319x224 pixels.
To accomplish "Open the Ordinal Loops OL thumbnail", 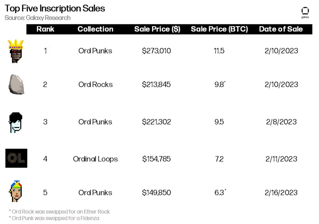I will tap(16, 158).
